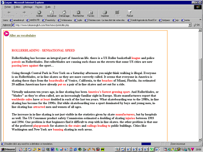The image size is (203, 152).
Task: Click the red phrase 'worldwide sales'
Action: tap(22, 99)
